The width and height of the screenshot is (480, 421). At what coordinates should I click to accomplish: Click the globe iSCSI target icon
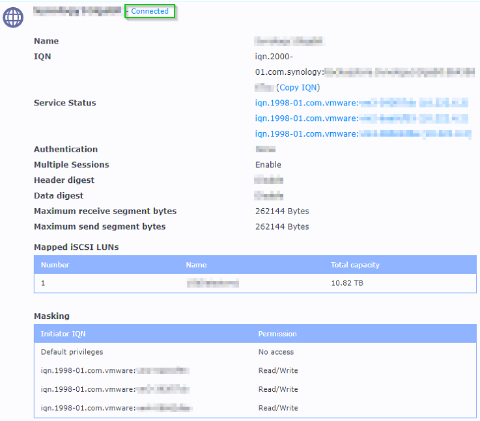tap(13, 18)
